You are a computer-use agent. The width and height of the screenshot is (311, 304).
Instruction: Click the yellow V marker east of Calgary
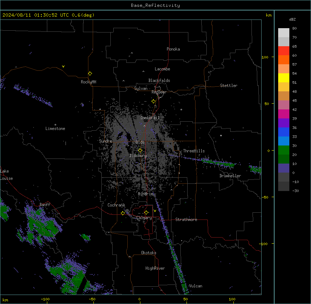pyautogui.click(x=155, y=211)
